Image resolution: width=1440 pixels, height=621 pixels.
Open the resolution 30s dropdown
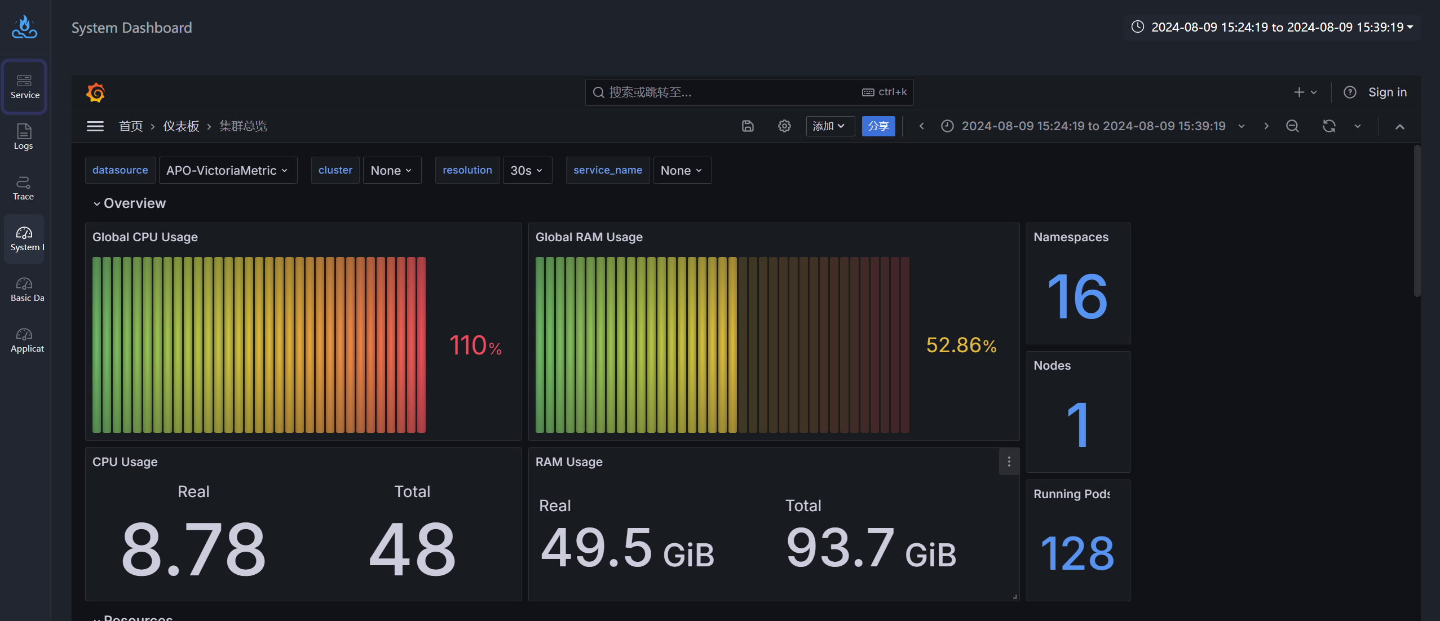click(x=524, y=170)
